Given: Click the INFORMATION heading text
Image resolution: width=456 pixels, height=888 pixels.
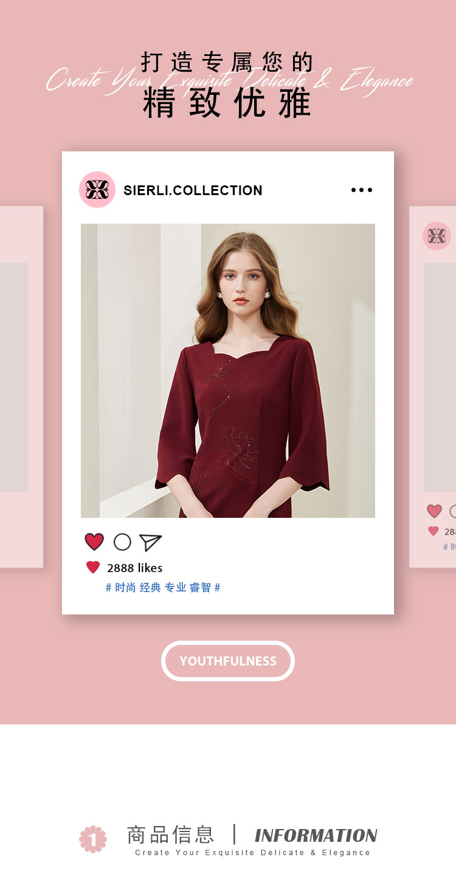Looking at the screenshot, I should tap(316, 835).
